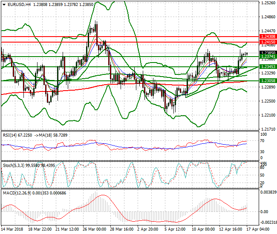277x234 pixels.
Task: Select the green 1.23741 level label
Action: click(268, 57)
